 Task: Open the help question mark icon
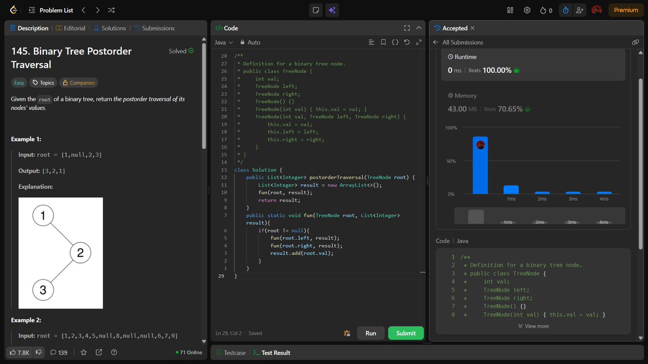click(114, 352)
